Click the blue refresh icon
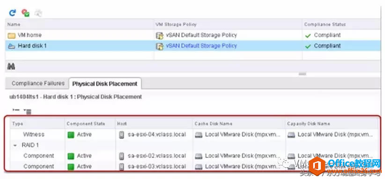The image size is (385, 179). coord(12,13)
